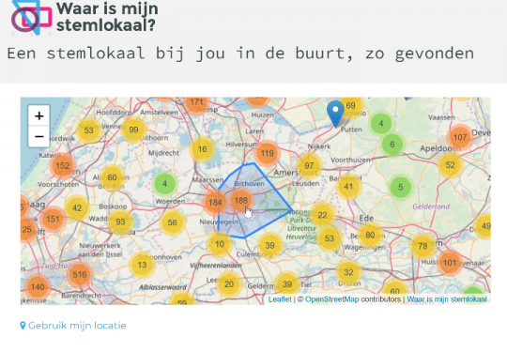Expand the cluster marker 42
This screenshot has height=352, width=507.
(77, 207)
